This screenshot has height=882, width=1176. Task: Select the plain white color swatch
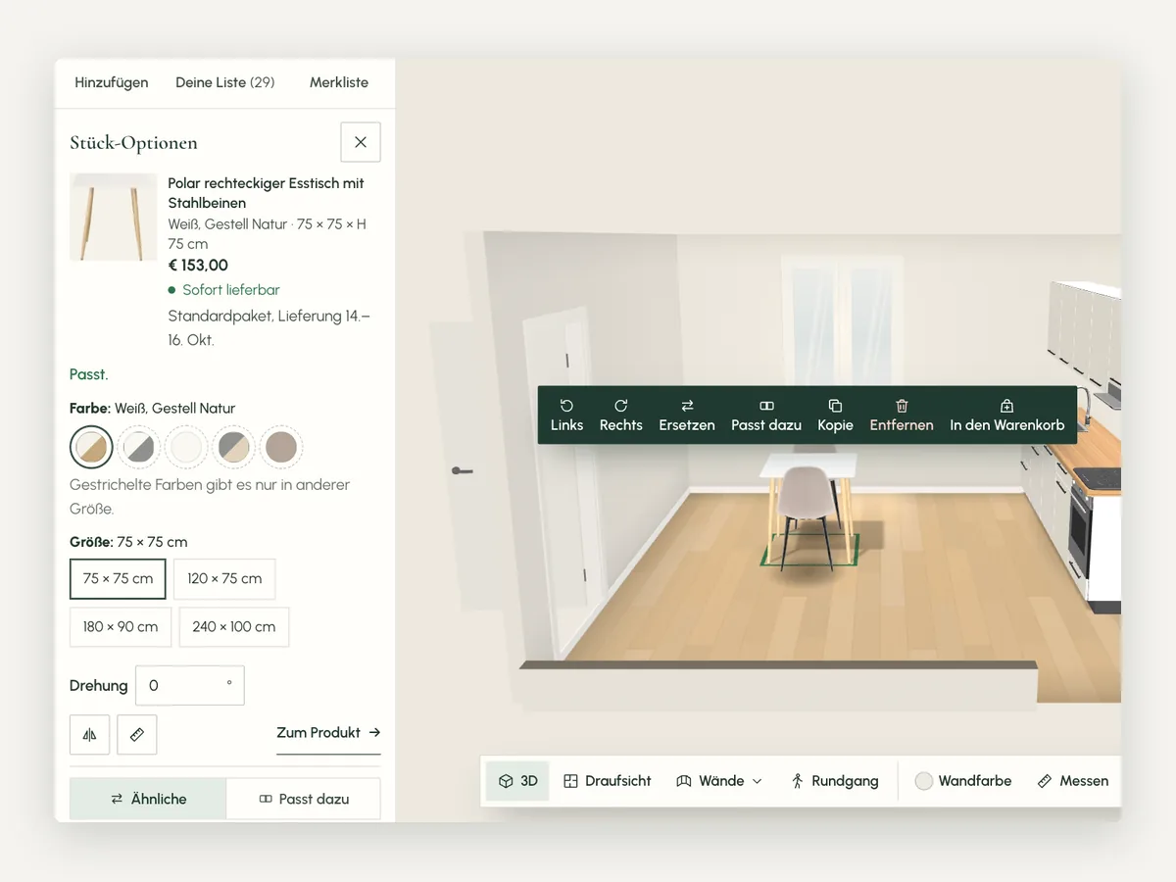(x=186, y=448)
